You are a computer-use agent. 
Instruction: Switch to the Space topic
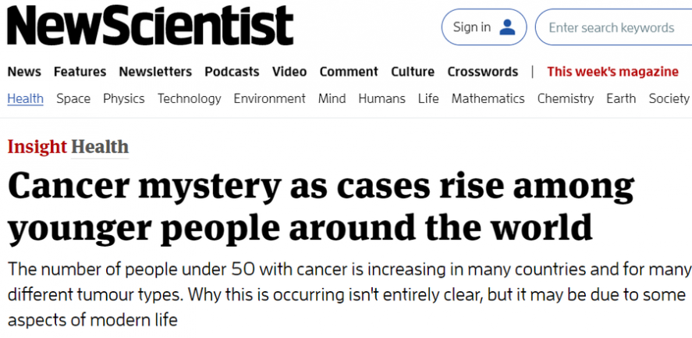point(73,98)
